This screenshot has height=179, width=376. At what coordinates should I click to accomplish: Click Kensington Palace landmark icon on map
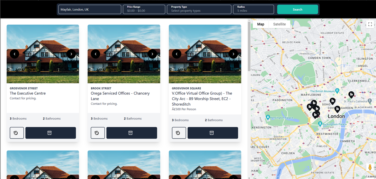(x=268, y=117)
